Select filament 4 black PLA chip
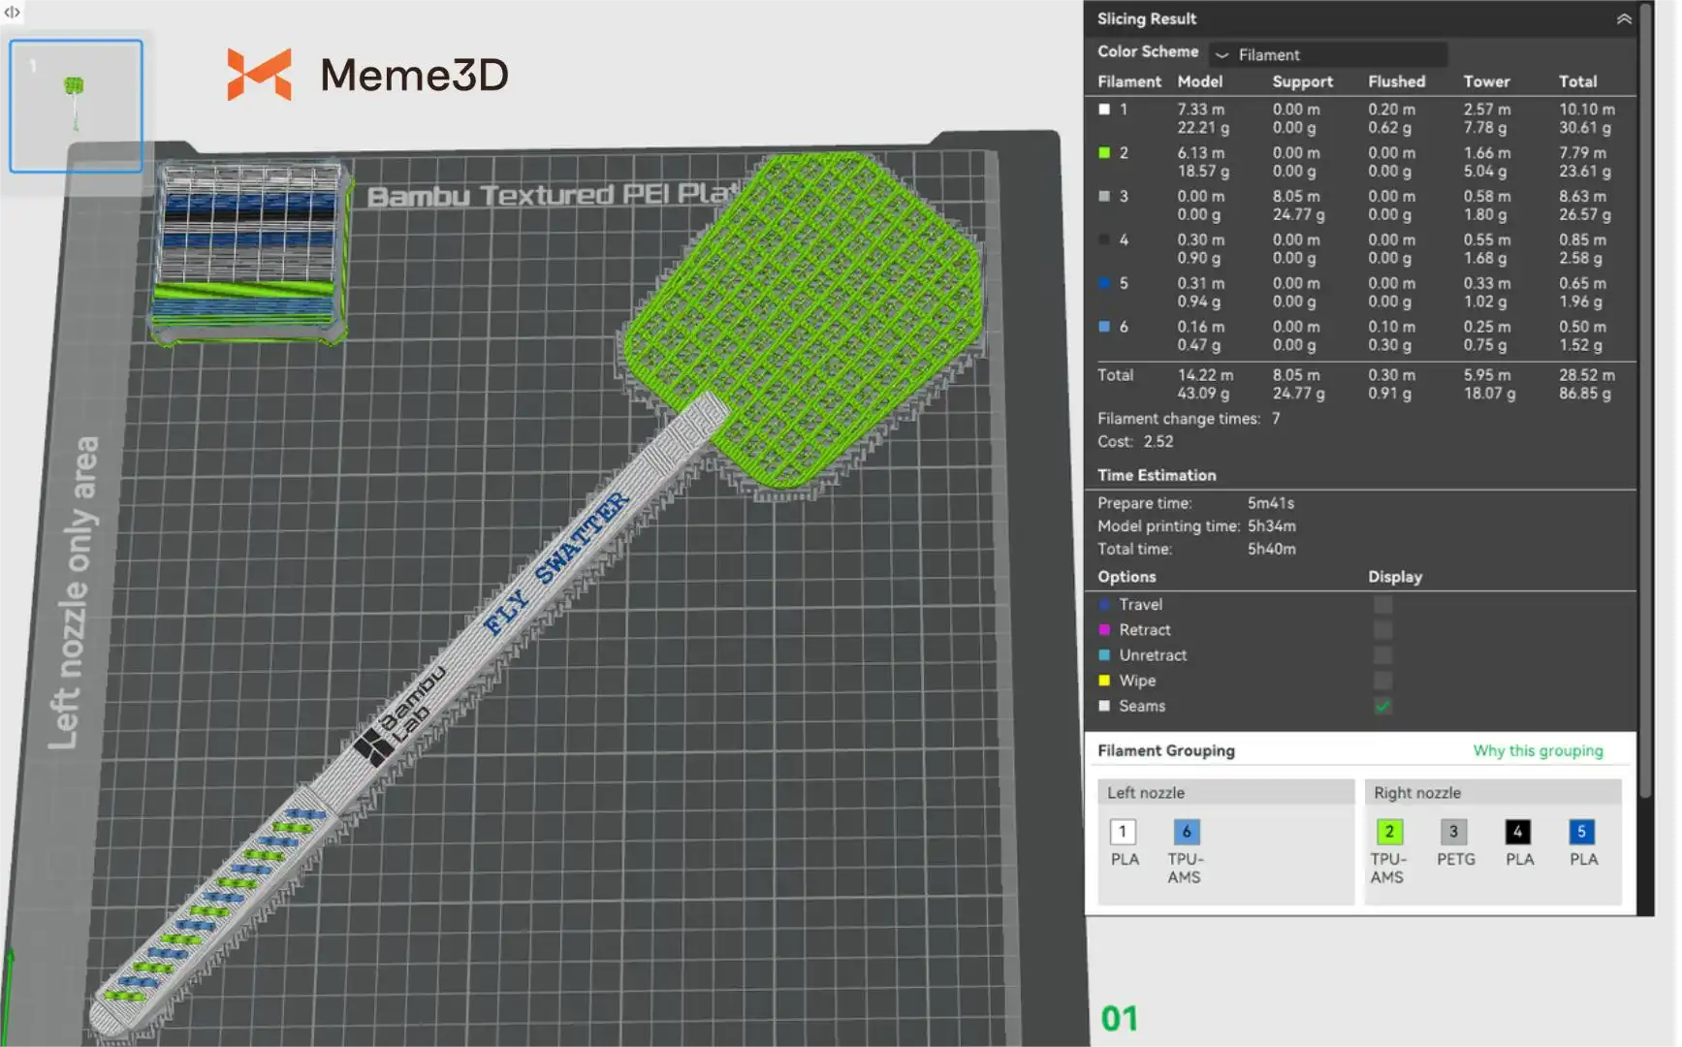 (1517, 832)
